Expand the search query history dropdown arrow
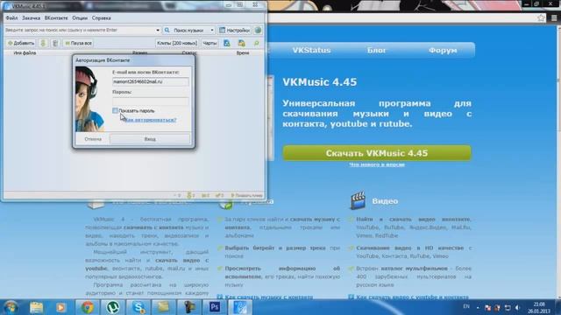The image size is (561, 315). [158, 31]
